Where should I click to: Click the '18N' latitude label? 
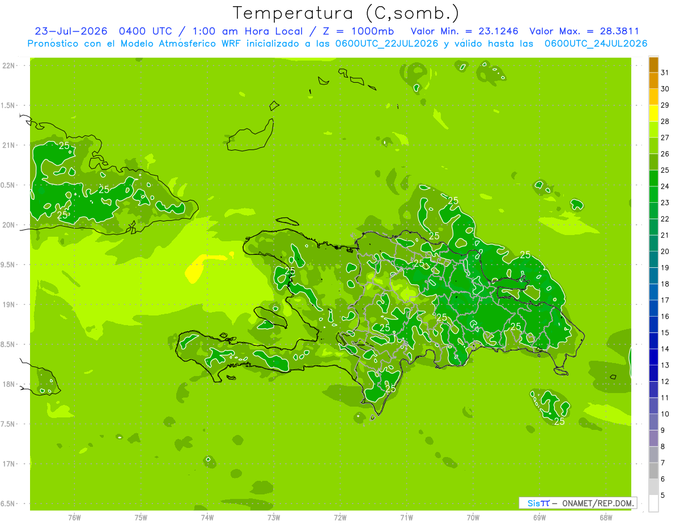point(8,384)
